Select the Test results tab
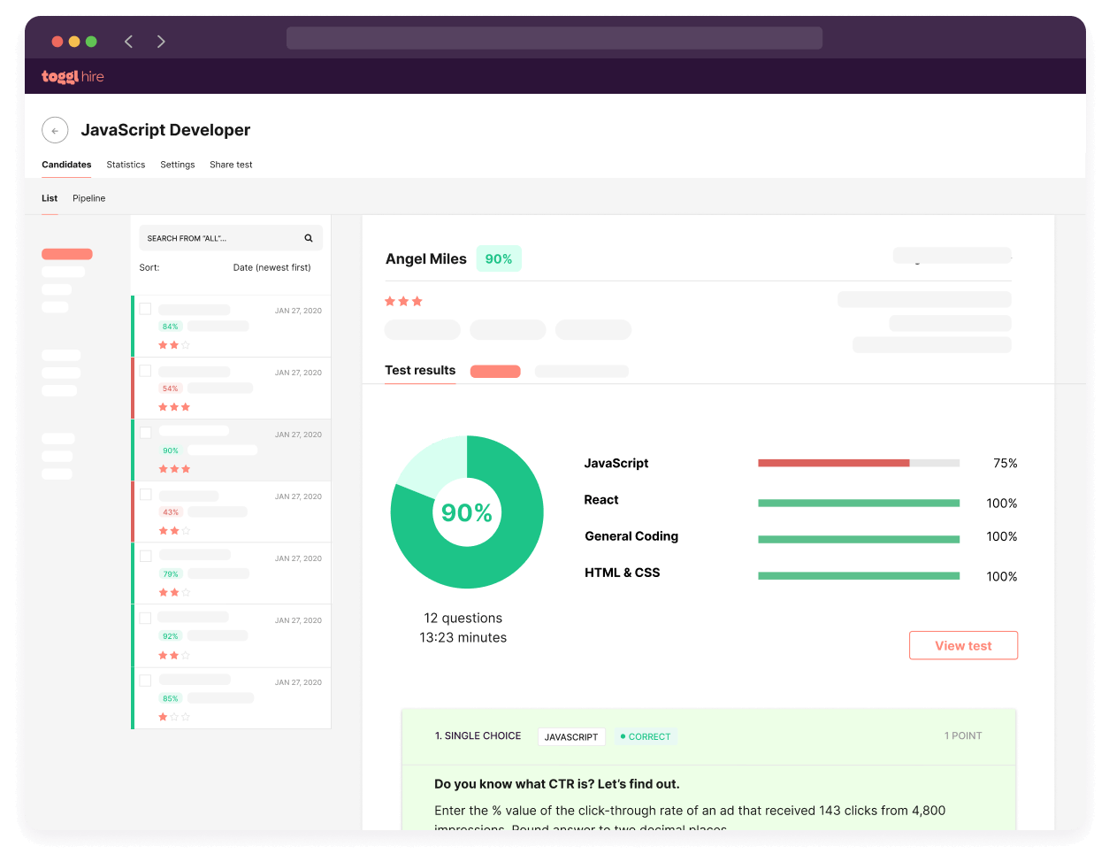The width and height of the screenshot is (1109, 862). [420, 371]
